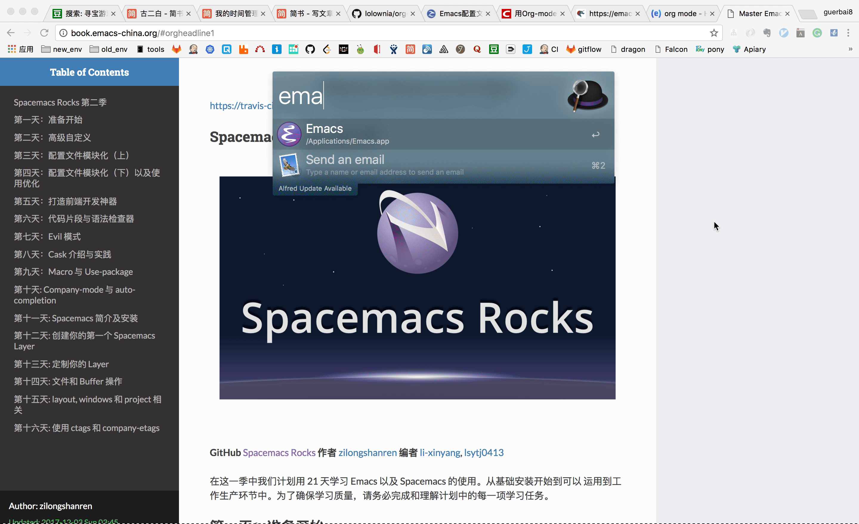
Task: Open the GitLab fox bookmark icon
Action: (177, 49)
